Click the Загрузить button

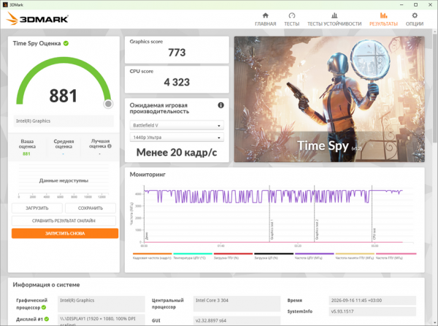point(37,208)
